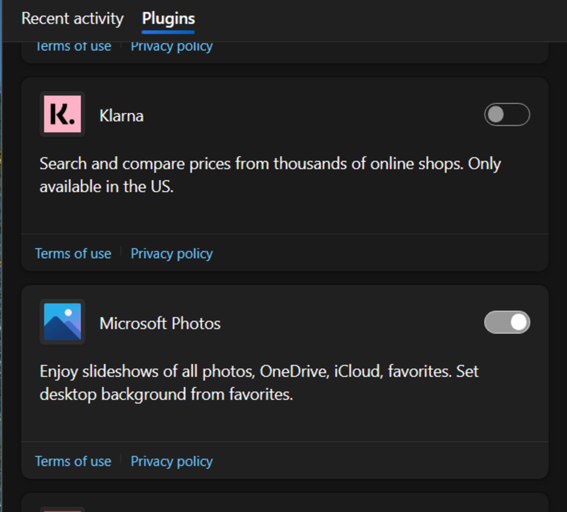
Task: Click the Microsoft Photos plugin name label
Action: tap(160, 323)
